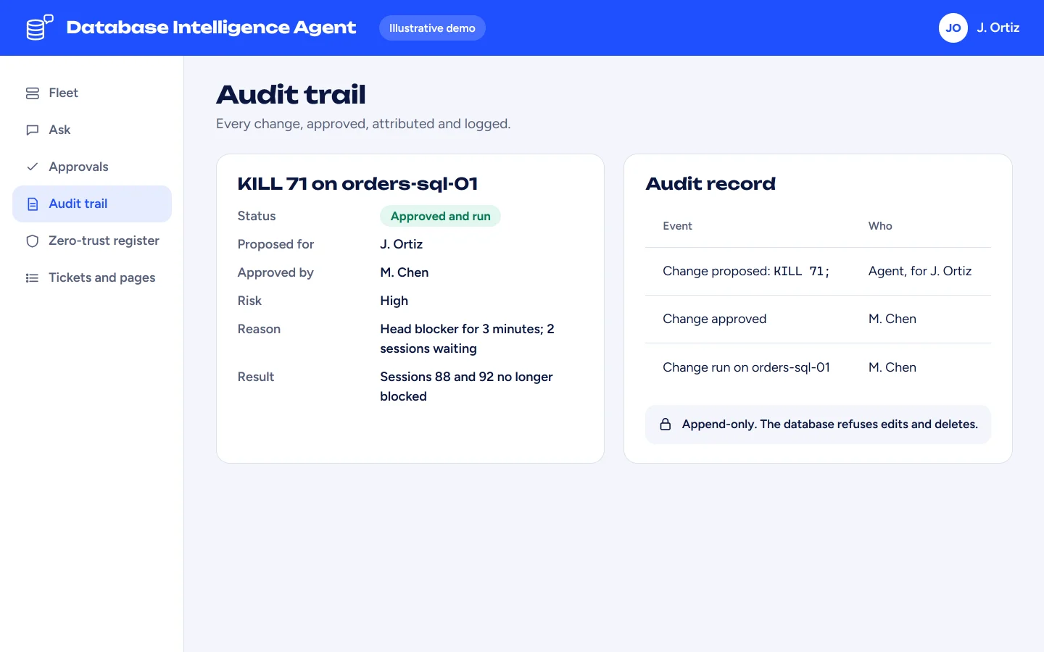Click the Zero-trust register shield icon
Image resolution: width=1044 pixels, height=652 pixels.
coord(33,241)
